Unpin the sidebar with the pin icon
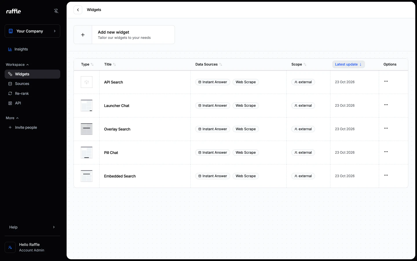 click(x=56, y=11)
